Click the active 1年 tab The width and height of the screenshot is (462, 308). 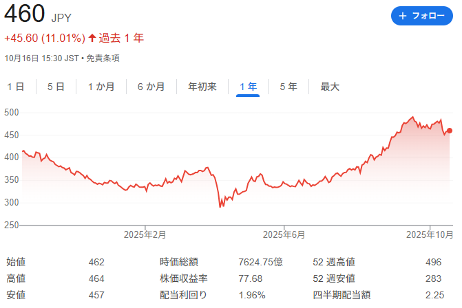tap(248, 87)
